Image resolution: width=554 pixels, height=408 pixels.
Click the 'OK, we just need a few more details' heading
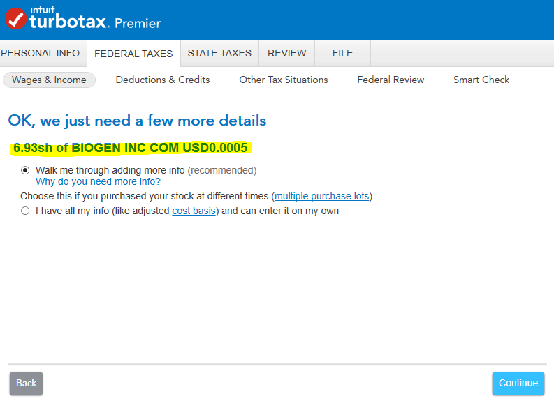pyautogui.click(x=137, y=121)
